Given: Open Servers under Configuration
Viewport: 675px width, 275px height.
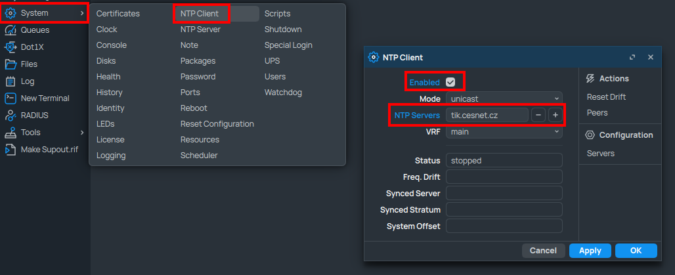Looking at the screenshot, I should (x=600, y=154).
